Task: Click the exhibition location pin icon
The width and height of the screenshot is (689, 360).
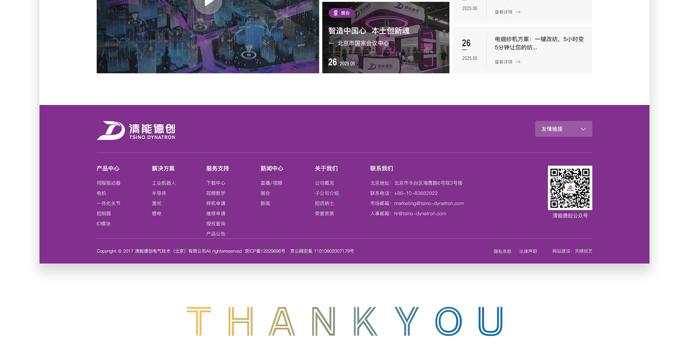Action: 336,13
